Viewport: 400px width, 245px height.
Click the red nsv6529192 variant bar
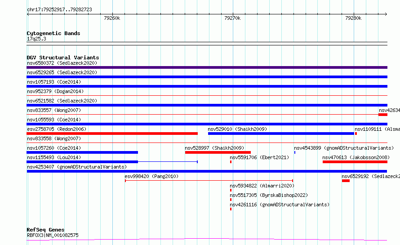tap(346, 181)
